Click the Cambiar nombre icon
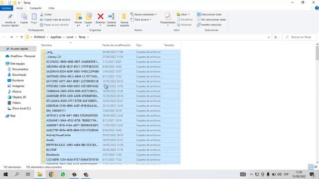 click(111, 16)
